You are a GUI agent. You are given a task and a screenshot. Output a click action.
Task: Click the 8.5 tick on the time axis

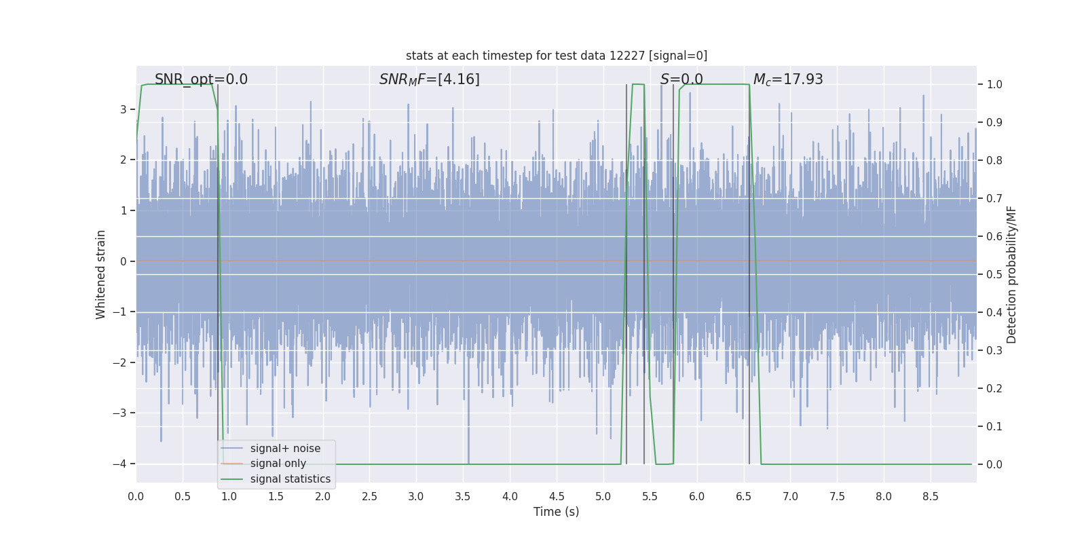(931, 496)
